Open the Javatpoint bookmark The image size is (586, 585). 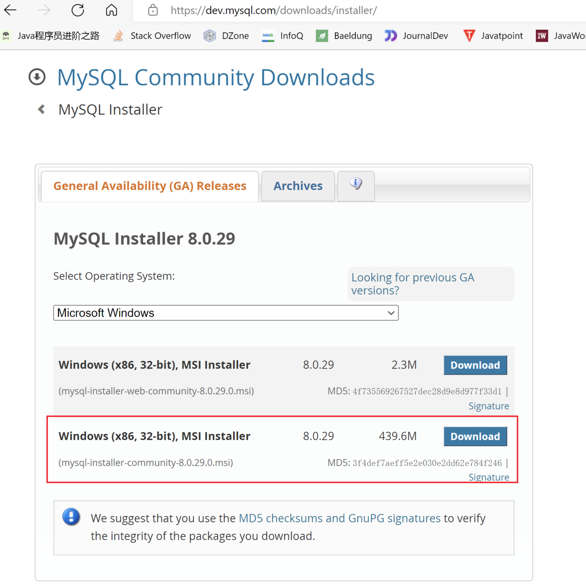[493, 36]
